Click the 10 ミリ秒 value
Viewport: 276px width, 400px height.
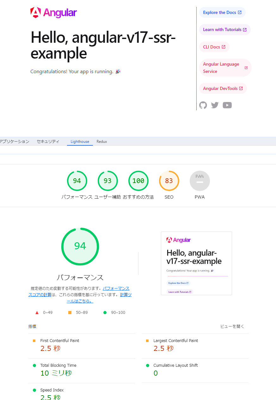(x=56, y=373)
